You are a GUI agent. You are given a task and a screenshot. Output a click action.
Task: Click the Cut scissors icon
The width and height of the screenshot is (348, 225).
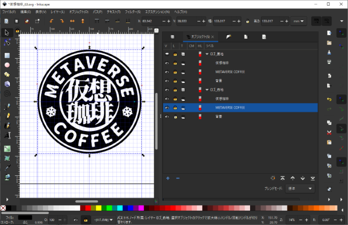coord(329,133)
